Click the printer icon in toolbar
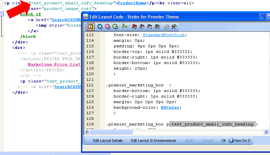The image size is (270, 155). (167, 27)
